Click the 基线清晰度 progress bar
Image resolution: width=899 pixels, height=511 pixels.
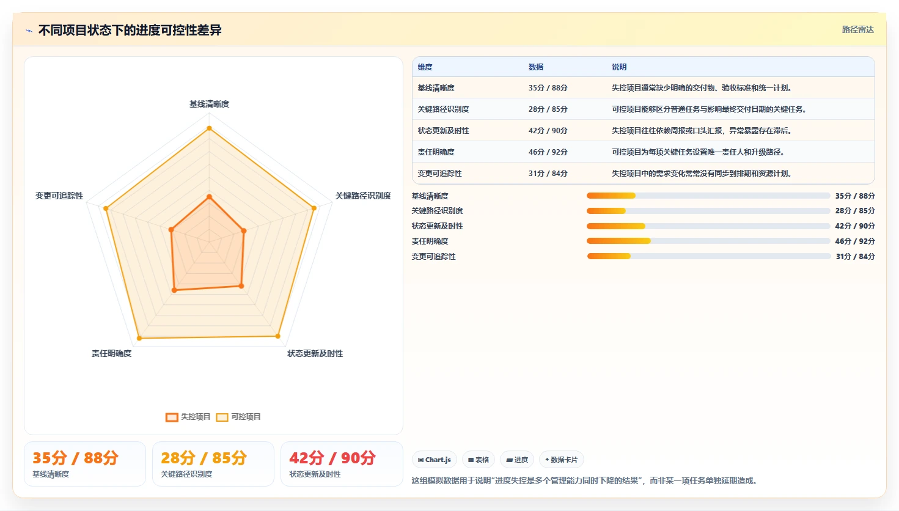[708, 196]
